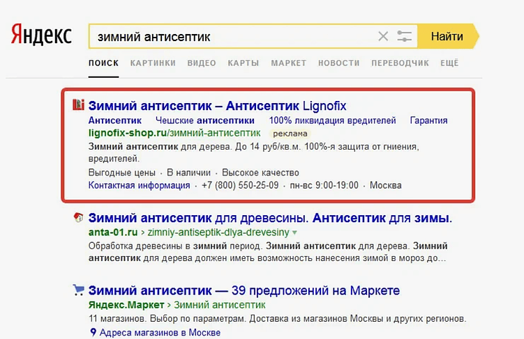
Task: Click the Выгодные цены text
Action: [x=122, y=173]
